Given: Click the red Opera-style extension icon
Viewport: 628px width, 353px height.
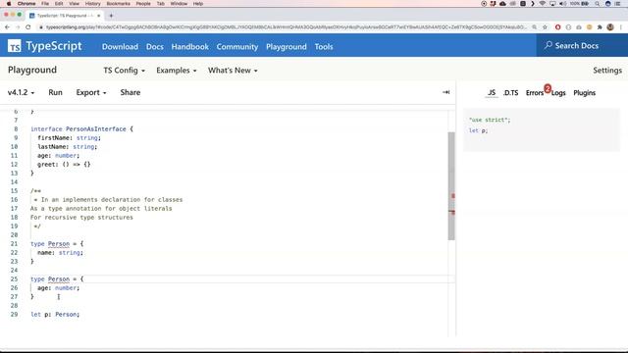Looking at the screenshot, I should [x=557, y=27].
